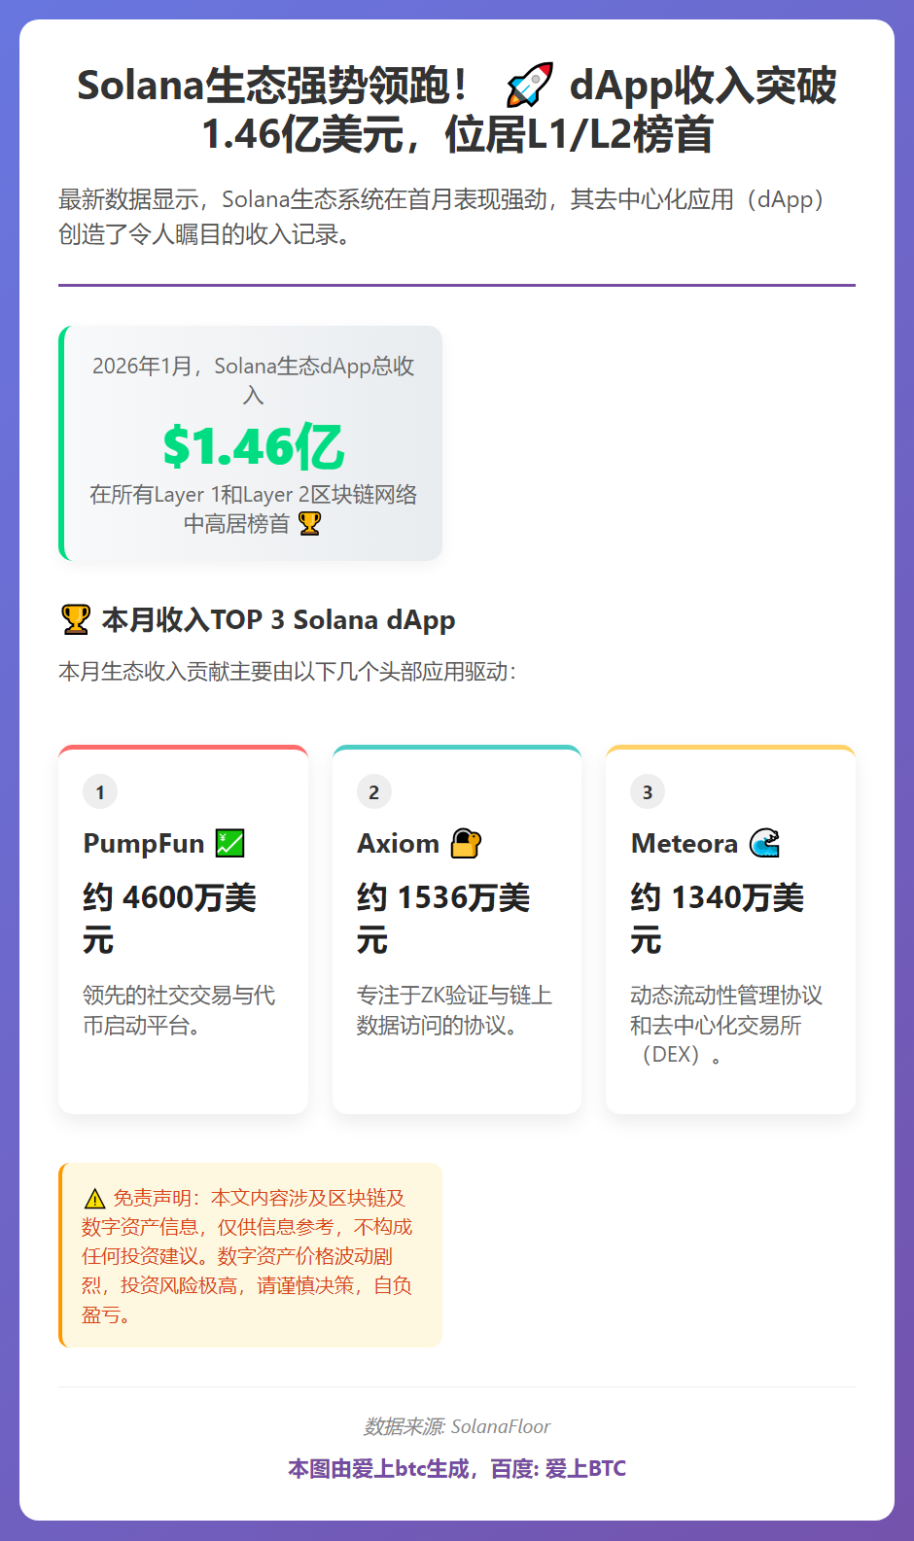Click the lock icon next to Axiom

[x=466, y=843]
